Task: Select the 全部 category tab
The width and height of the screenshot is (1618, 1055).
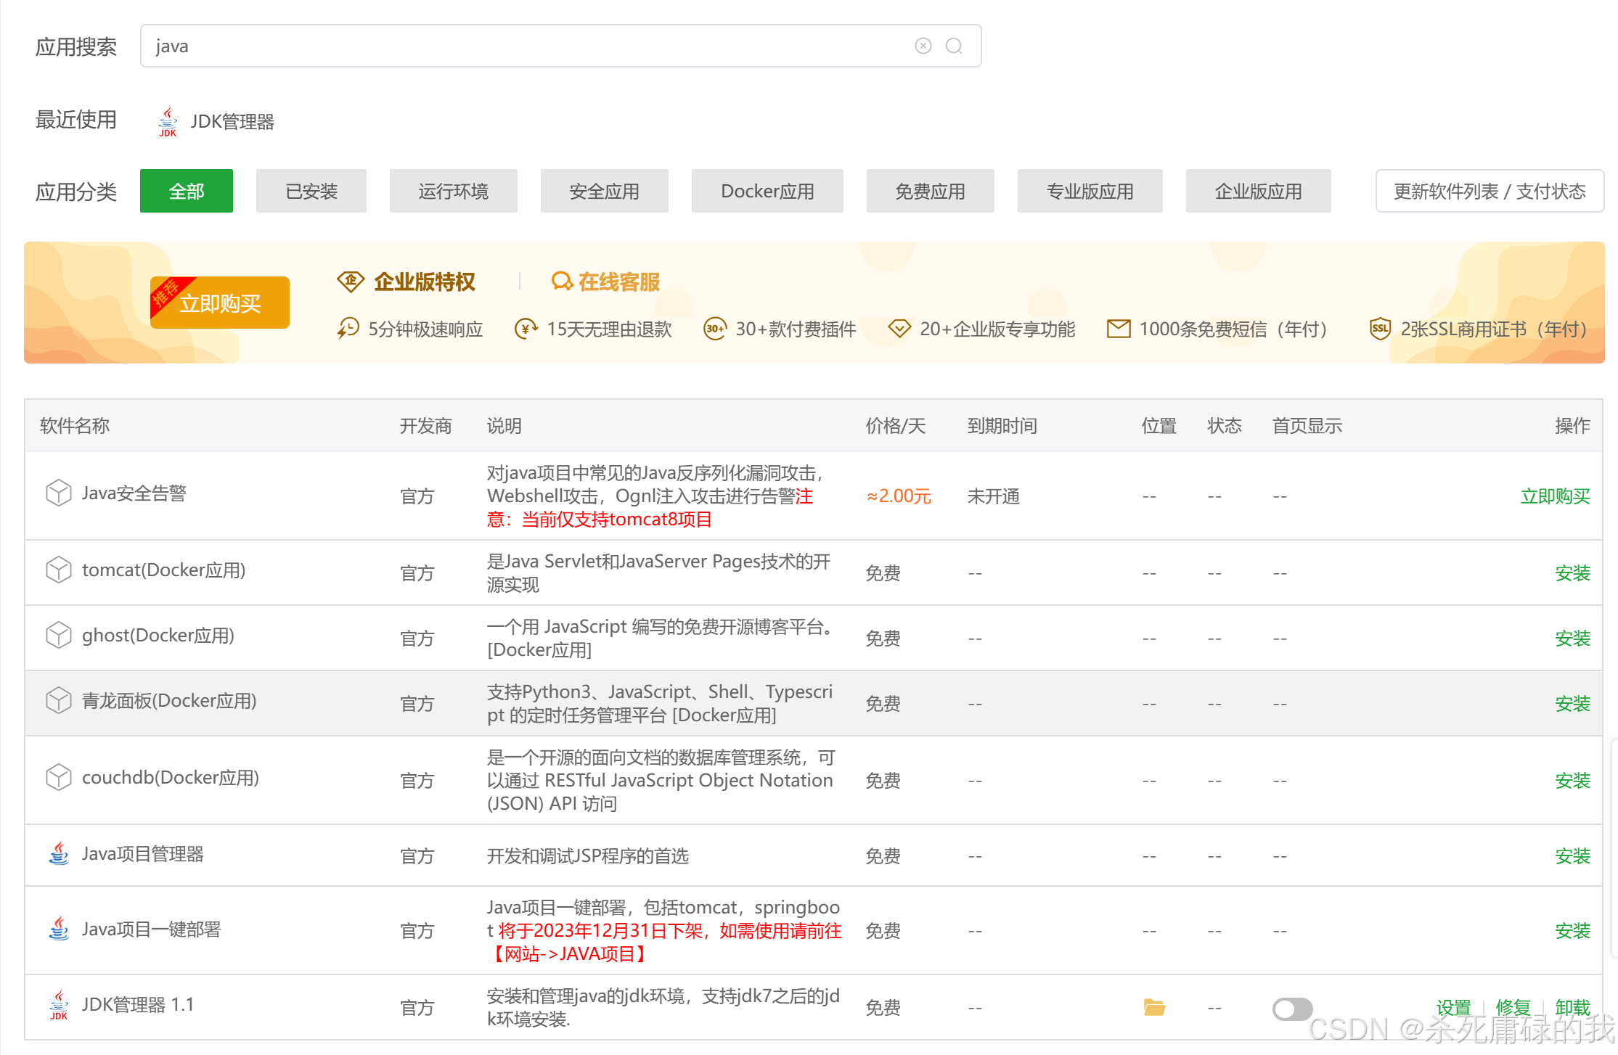Action: pos(187,191)
